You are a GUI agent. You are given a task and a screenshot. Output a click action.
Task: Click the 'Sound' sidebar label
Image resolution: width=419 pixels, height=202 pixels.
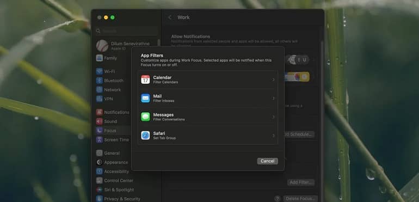(x=110, y=121)
